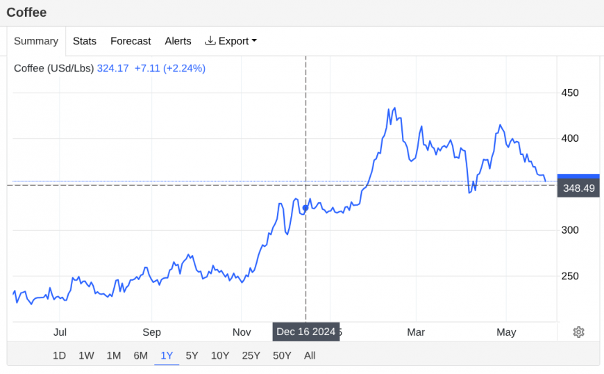The image size is (604, 374).
Task: Select the 1D time range
Action: tap(59, 355)
